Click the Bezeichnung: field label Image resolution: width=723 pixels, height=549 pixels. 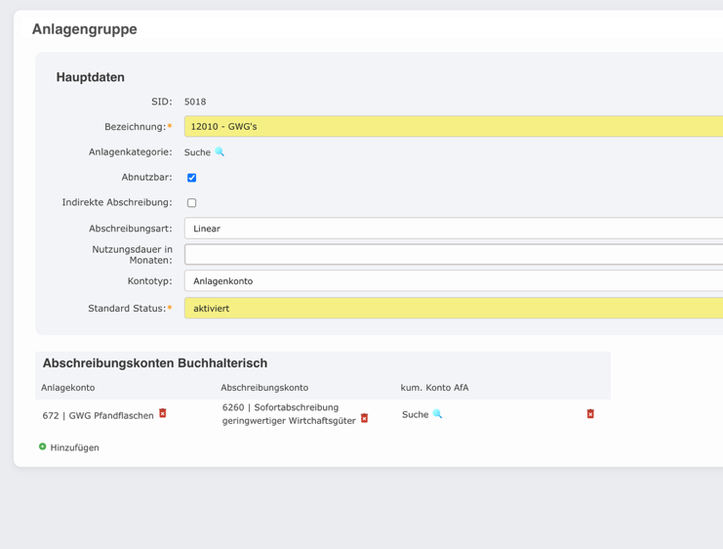tap(138, 127)
